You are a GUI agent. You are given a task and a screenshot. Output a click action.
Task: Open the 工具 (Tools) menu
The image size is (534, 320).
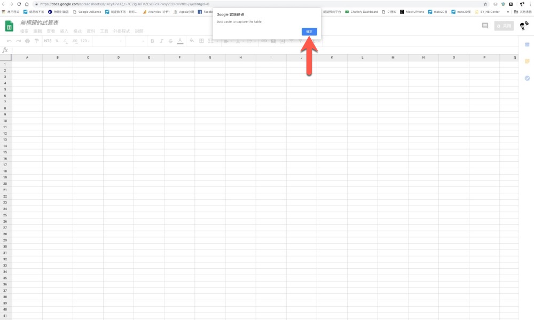click(x=104, y=32)
